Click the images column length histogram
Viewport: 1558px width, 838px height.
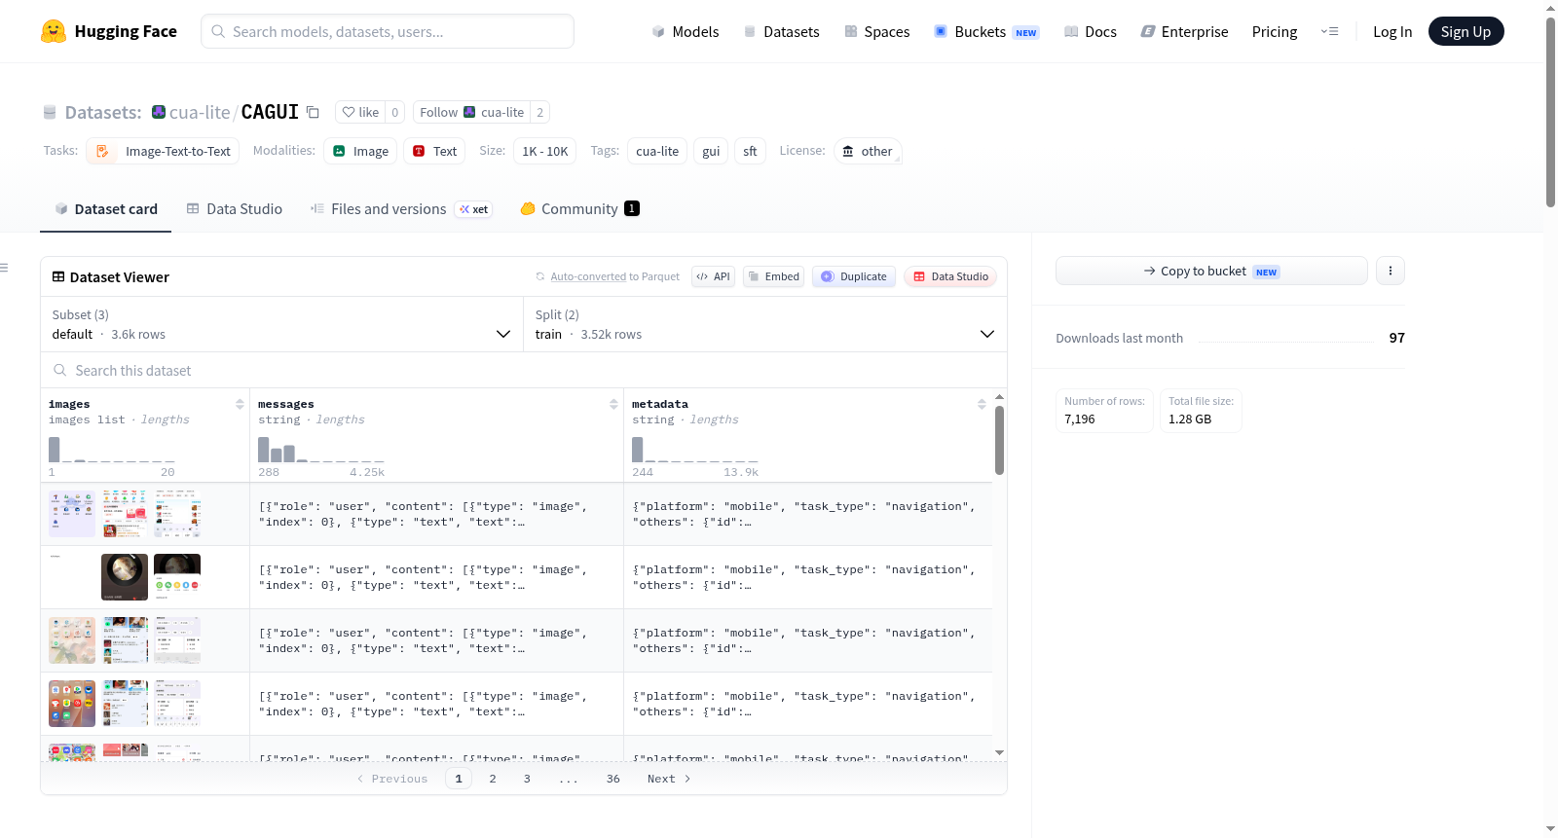112,450
